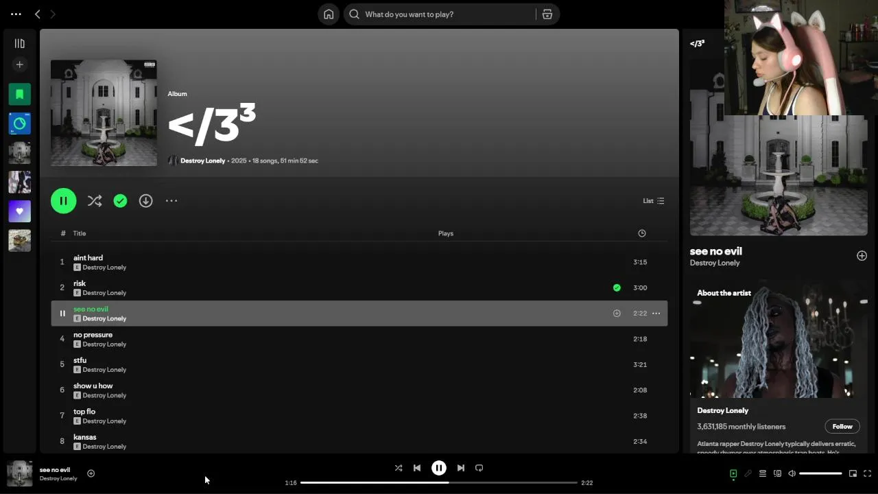
Task: Skip to previous track
Action: [417, 468]
